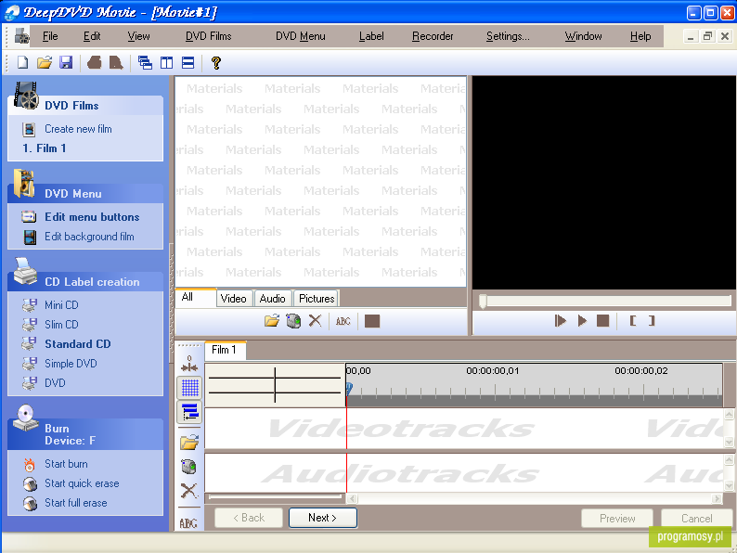The image size is (737, 553).
Task: Click Start quick erase
Action: (x=82, y=483)
